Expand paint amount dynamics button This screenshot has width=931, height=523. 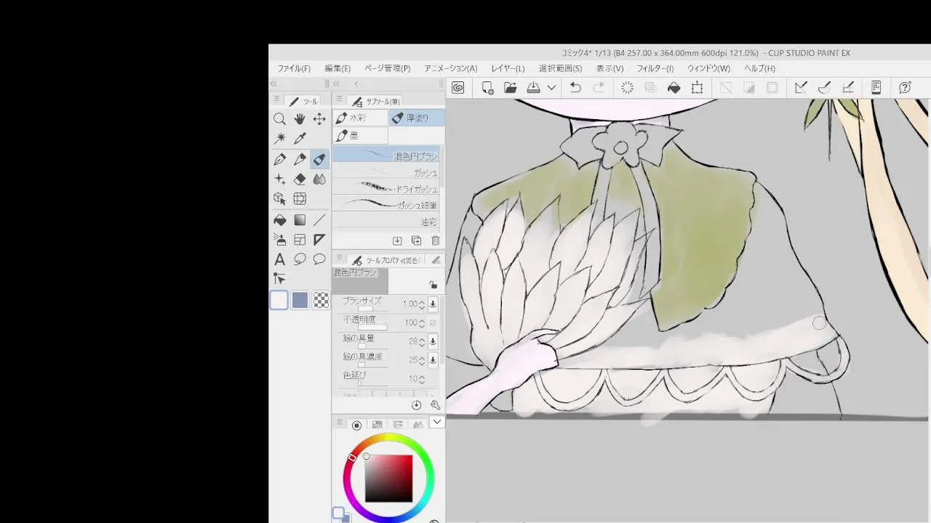click(x=433, y=341)
